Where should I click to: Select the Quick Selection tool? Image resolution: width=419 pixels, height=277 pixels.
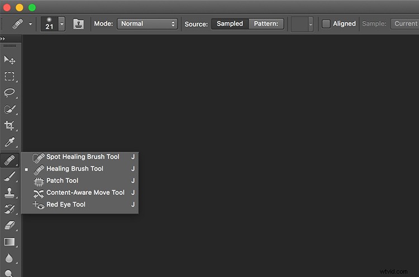pyautogui.click(x=9, y=109)
